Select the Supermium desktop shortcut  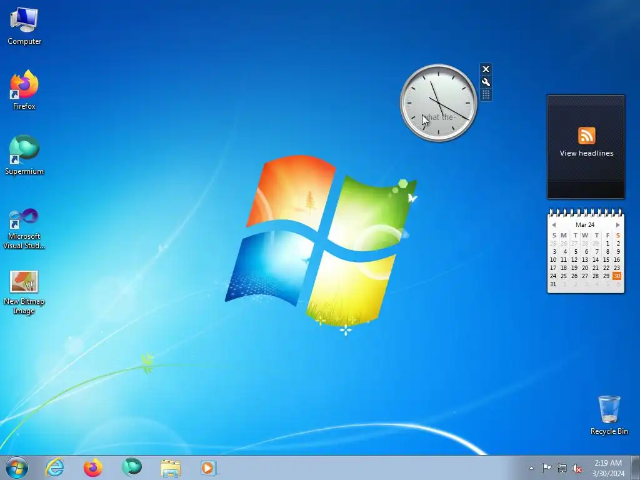point(24,155)
